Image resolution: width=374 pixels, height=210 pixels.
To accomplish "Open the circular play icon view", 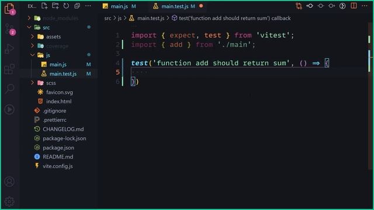I will pos(9,110).
